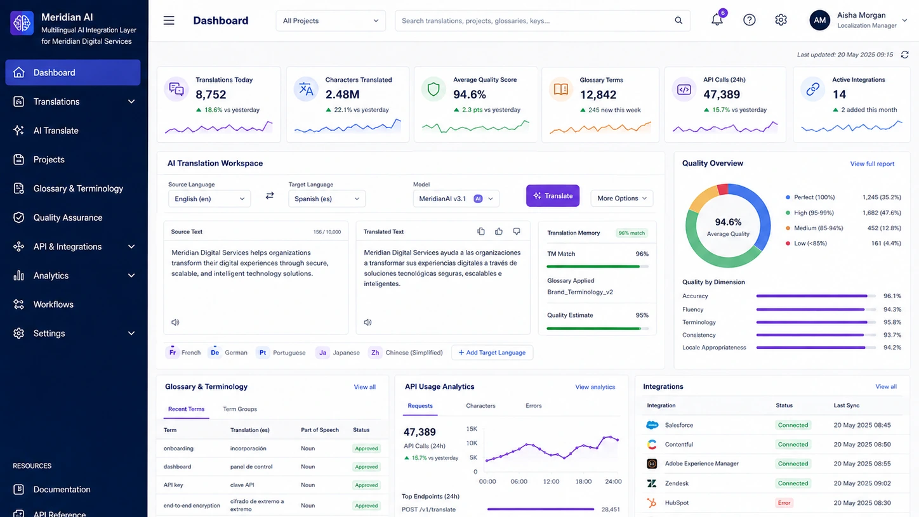The image size is (919, 517).
Task: Click the swap languages arrows icon
Action: coord(270,196)
